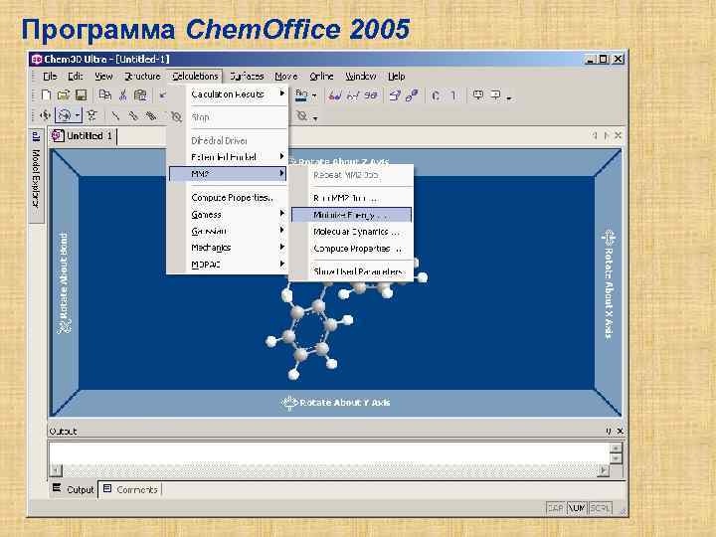Click Rotate About Y Axis bar

[x=336, y=403]
